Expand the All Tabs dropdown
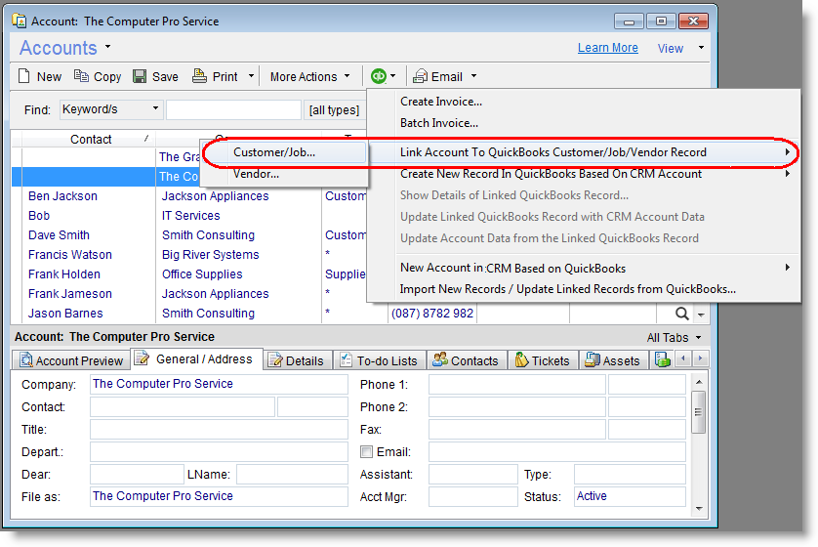The height and width of the screenshot is (547, 818). (x=675, y=337)
